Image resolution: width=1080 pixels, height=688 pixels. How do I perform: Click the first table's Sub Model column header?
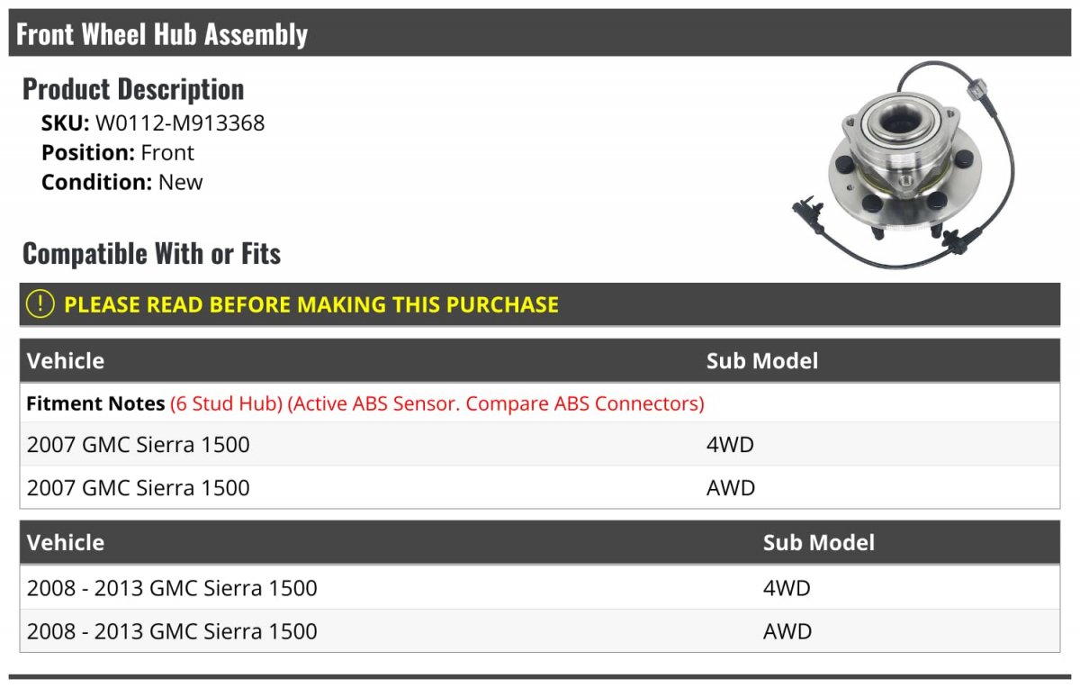(x=762, y=361)
